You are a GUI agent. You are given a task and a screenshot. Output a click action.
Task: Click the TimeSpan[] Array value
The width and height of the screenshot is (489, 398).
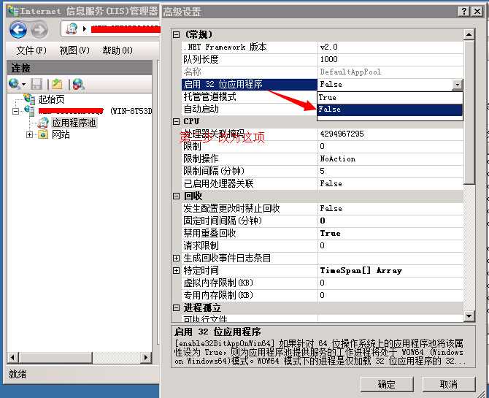361,270
